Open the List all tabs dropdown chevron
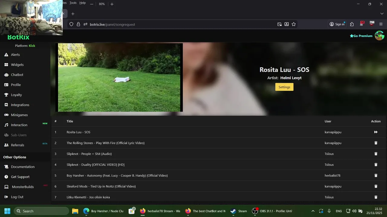The image size is (387, 217). (382, 14)
